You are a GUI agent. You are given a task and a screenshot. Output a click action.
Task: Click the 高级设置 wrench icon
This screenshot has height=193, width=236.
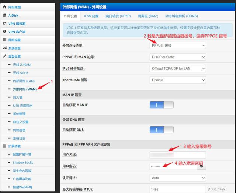point(4,56)
